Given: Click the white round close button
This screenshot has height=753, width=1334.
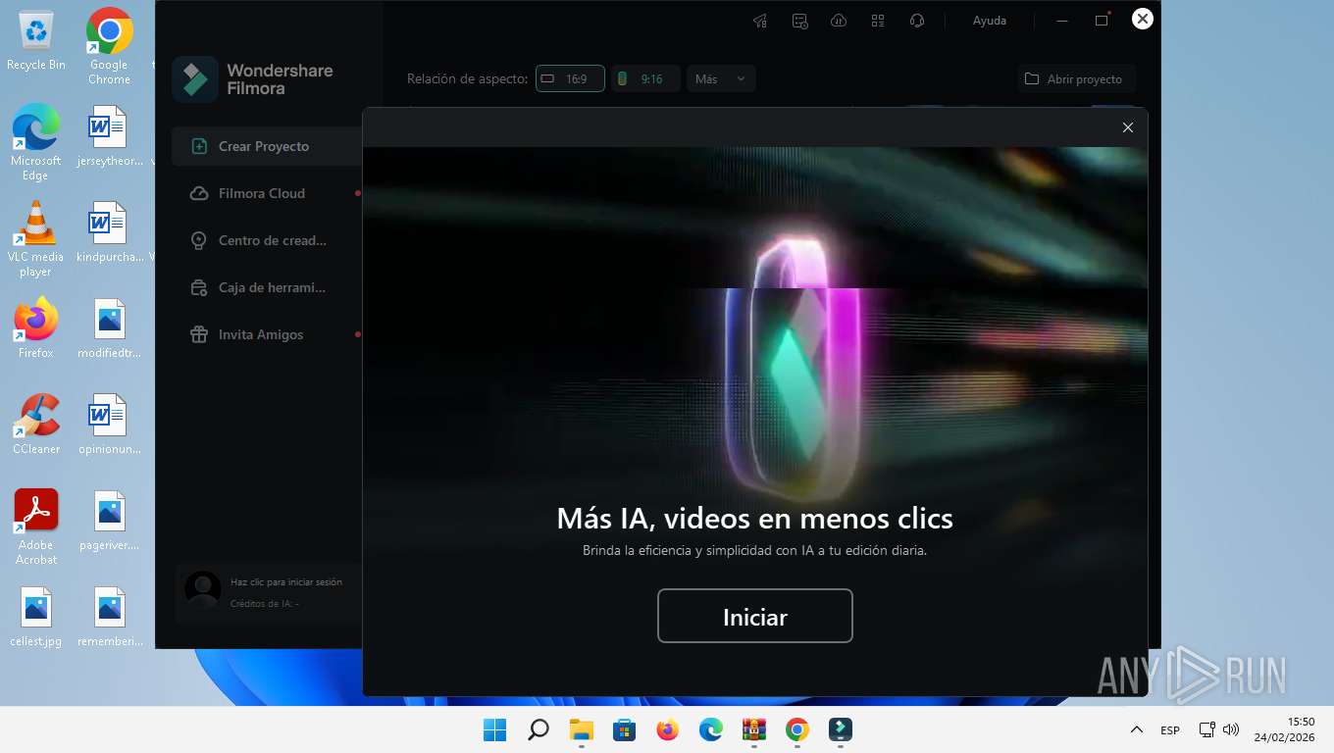Looking at the screenshot, I should pos(1143,19).
